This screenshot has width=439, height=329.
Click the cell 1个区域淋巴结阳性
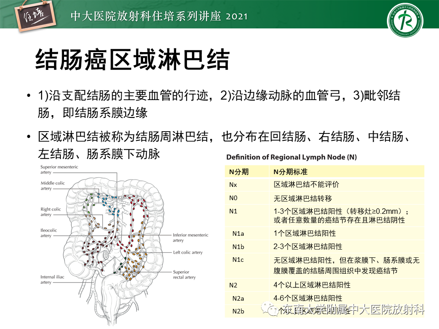[x=305, y=233]
